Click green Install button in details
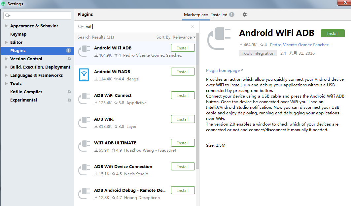 pos(333,34)
